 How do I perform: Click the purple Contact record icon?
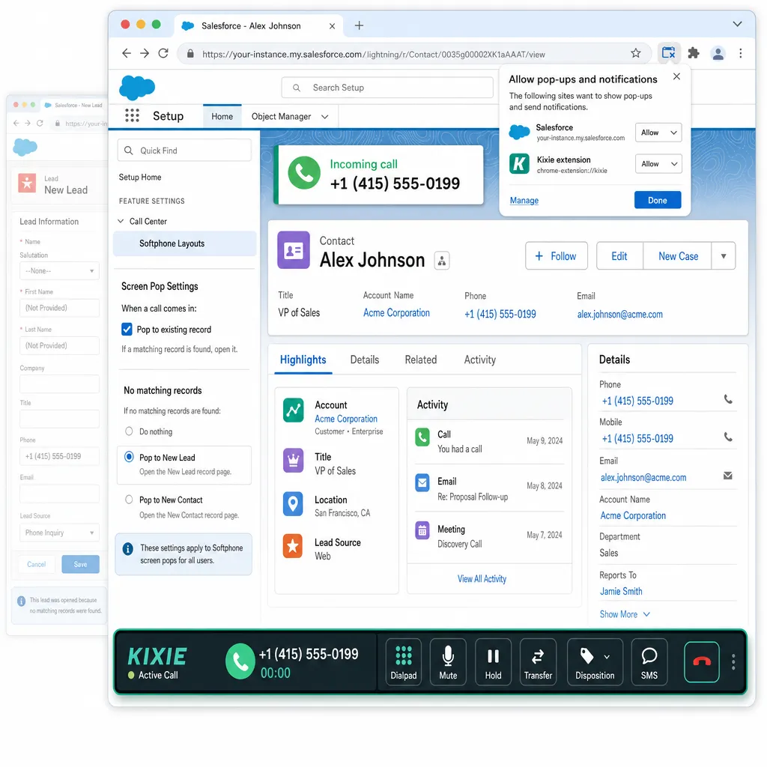pyautogui.click(x=294, y=250)
